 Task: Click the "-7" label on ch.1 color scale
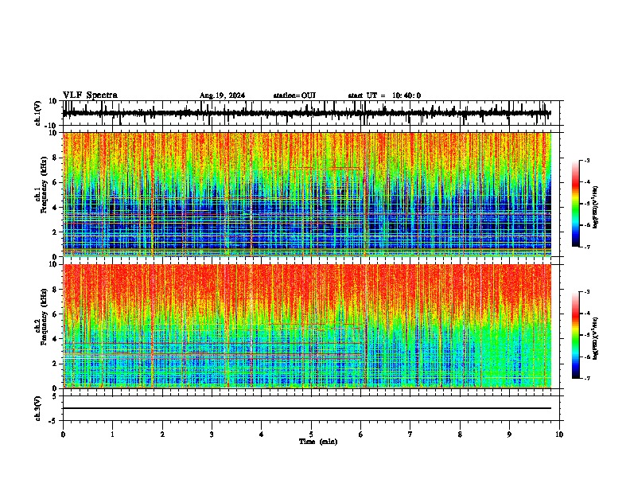587,247
